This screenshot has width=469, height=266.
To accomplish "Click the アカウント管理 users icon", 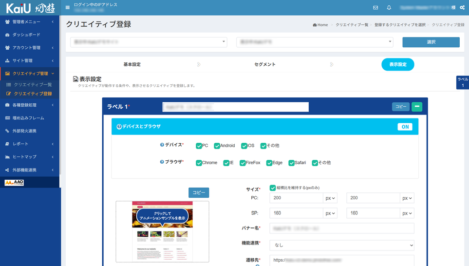I will coord(7,48).
